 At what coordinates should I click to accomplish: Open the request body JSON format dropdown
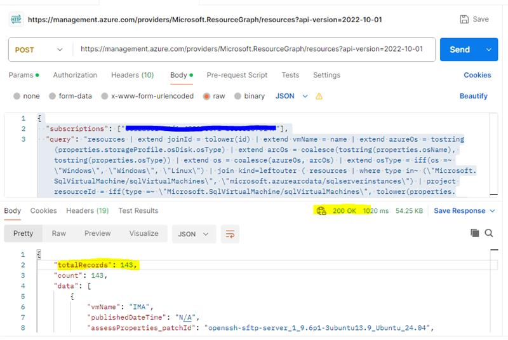click(291, 96)
